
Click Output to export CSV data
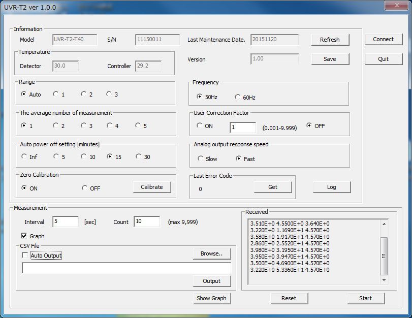[212, 281]
